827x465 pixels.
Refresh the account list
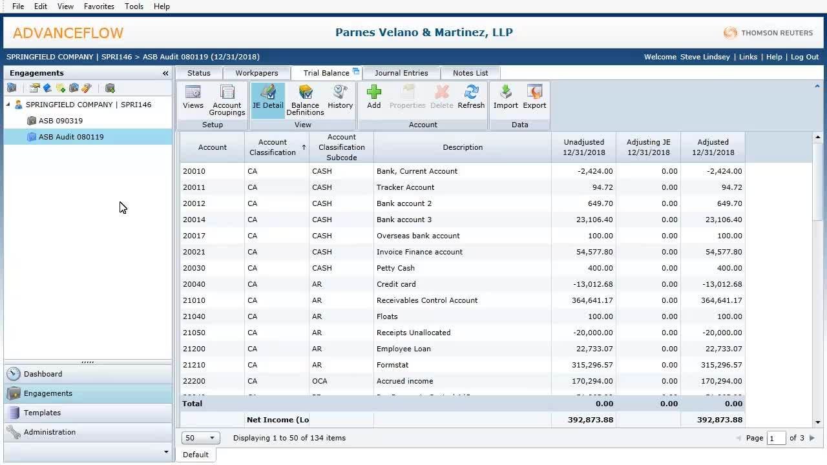tap(471, 98)
